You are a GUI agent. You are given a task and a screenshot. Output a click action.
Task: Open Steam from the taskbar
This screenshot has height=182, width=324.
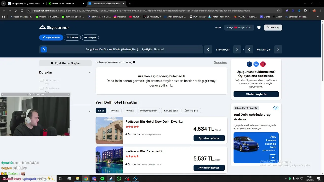point(111,178)
